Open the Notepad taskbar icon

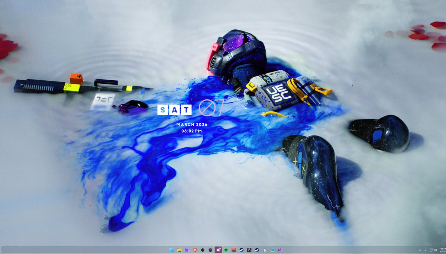(x=272, y=250)
